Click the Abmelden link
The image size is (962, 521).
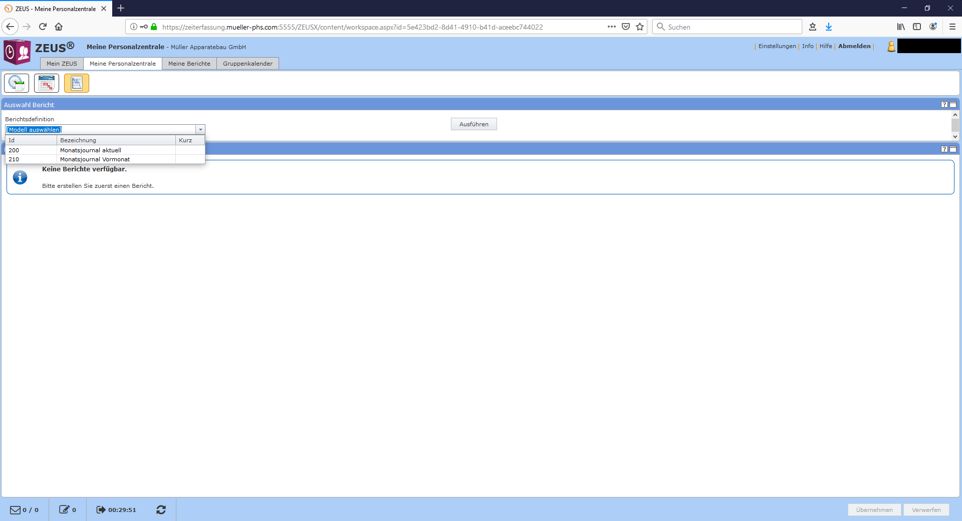[x=854, y=46]
